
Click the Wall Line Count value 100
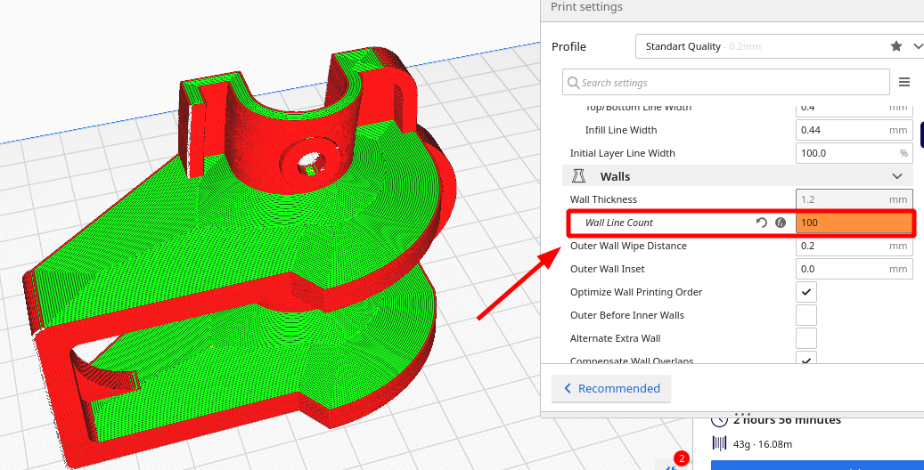[x=854, y=223]
